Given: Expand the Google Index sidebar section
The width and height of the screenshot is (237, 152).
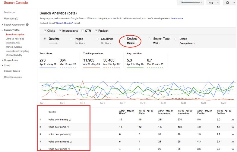Looking at the screenshot, I should click(11, 60).
